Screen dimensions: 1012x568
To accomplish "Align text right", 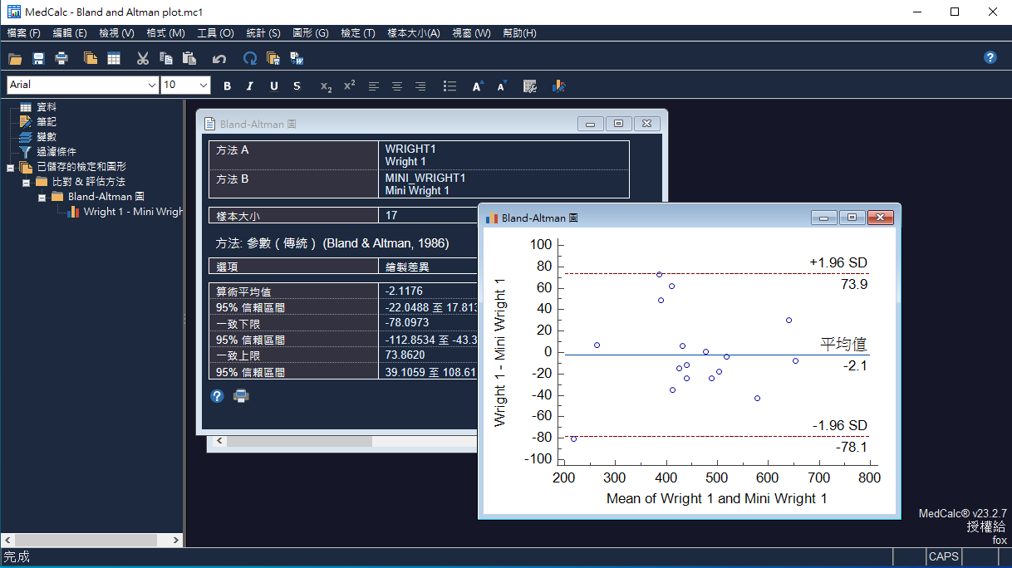I will (x=420, y=86).
